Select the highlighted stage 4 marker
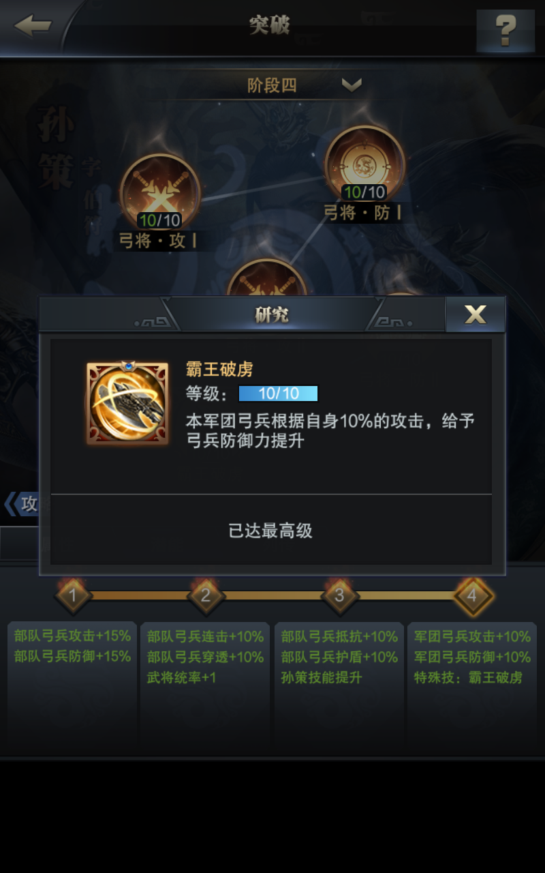This screenshot has width=545, height=873. [472, 595]
